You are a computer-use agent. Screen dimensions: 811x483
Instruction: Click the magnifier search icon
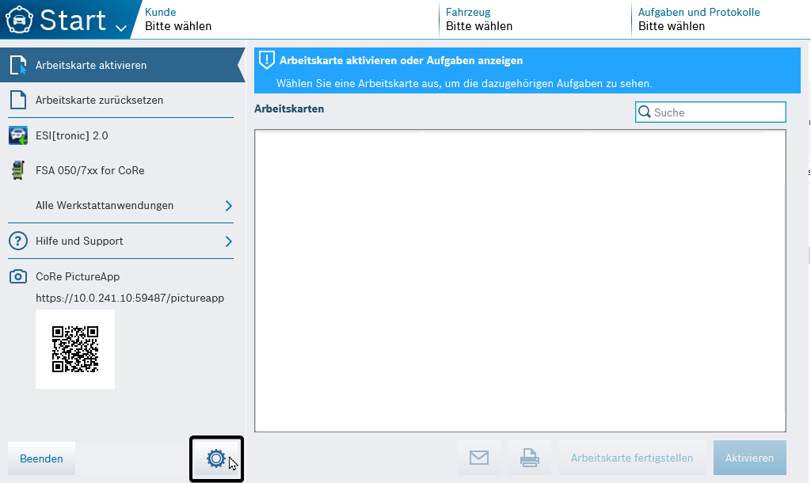click(645, 112)
